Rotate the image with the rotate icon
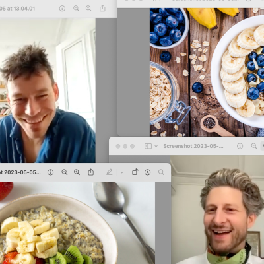 pos(135,172)
